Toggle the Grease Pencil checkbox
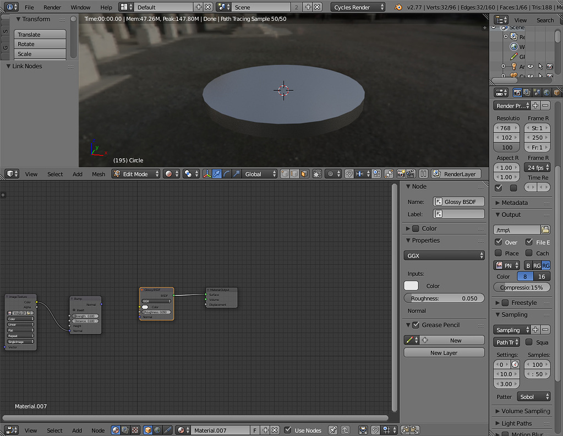 [x=416, y=325]
